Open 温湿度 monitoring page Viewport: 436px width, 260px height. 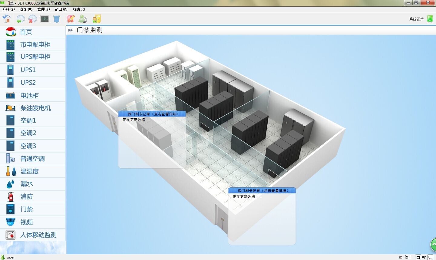click(33, 171)
